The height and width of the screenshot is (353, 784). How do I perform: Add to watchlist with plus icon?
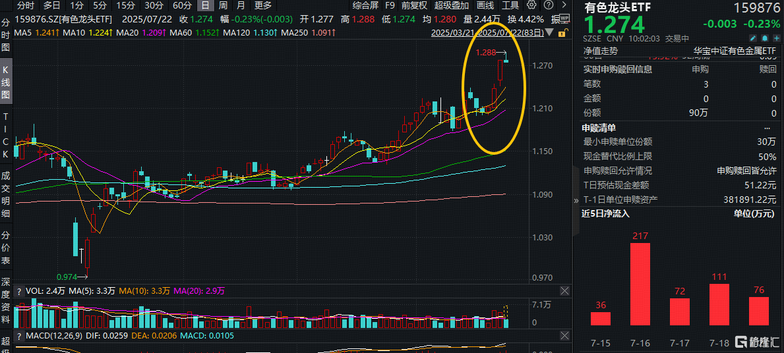click(x=775, y=38)
